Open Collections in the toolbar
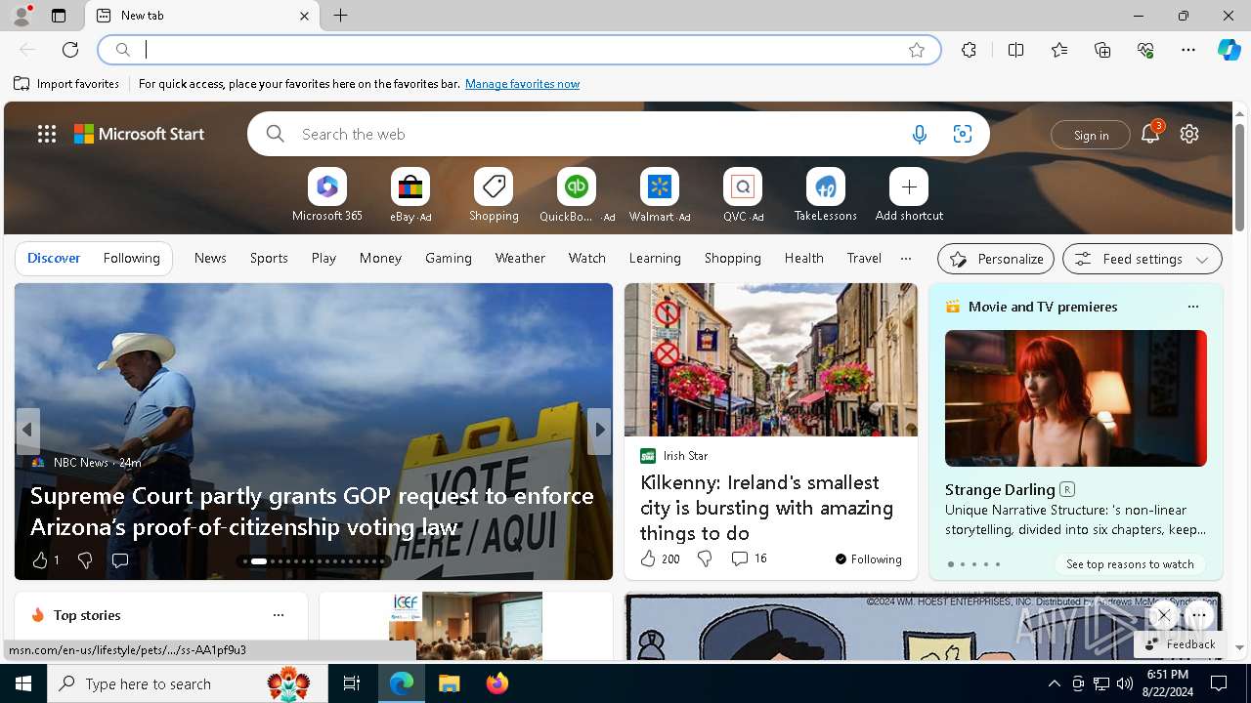This screenshot has height=703, width=1251. coord(1102,50)
